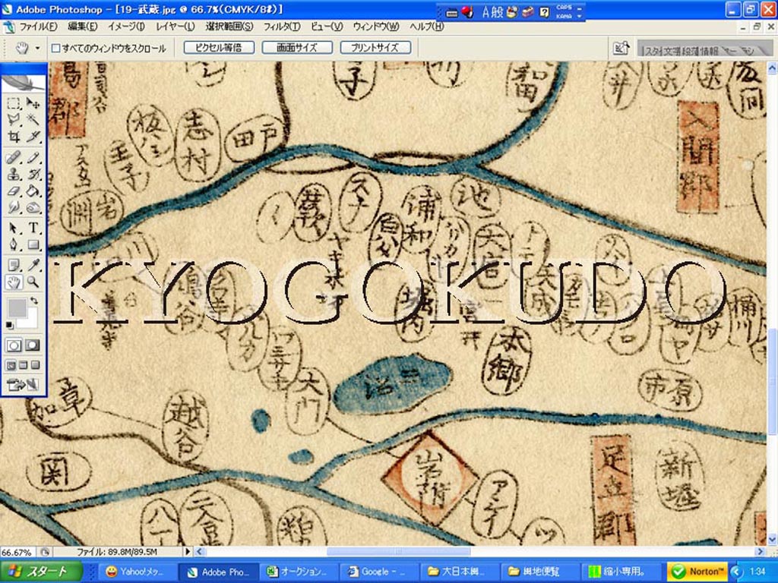Open the 選択範囲 menu

coord(229,27)
